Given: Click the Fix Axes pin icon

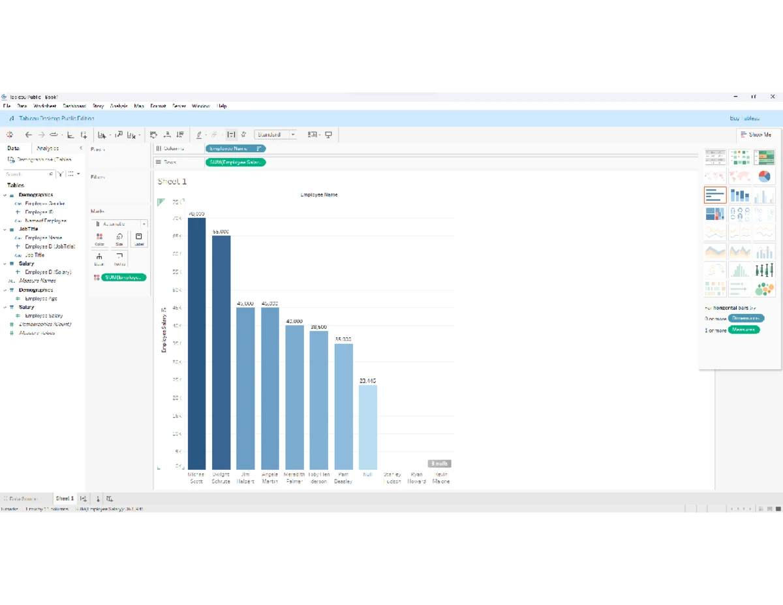Looking at the screenshot, I should click(243, 135).
